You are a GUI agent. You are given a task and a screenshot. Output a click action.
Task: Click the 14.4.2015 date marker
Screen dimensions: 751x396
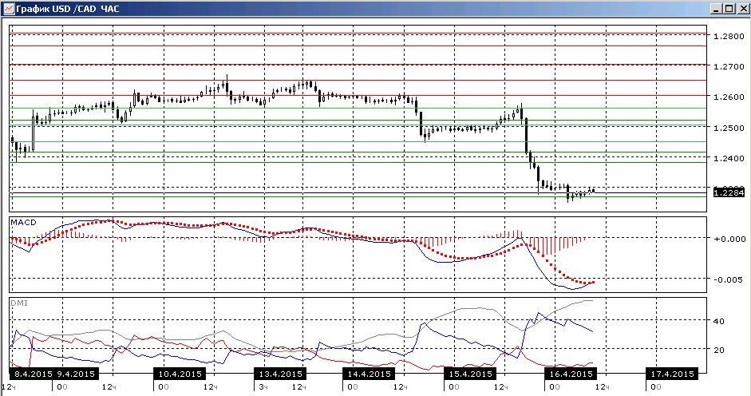pyautogui.click(x=369, y=374)
